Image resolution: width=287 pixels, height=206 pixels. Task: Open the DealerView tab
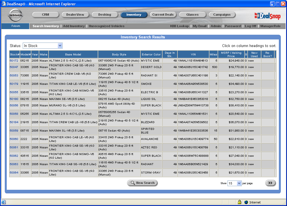pyautogui.click(x=75, y=15)
